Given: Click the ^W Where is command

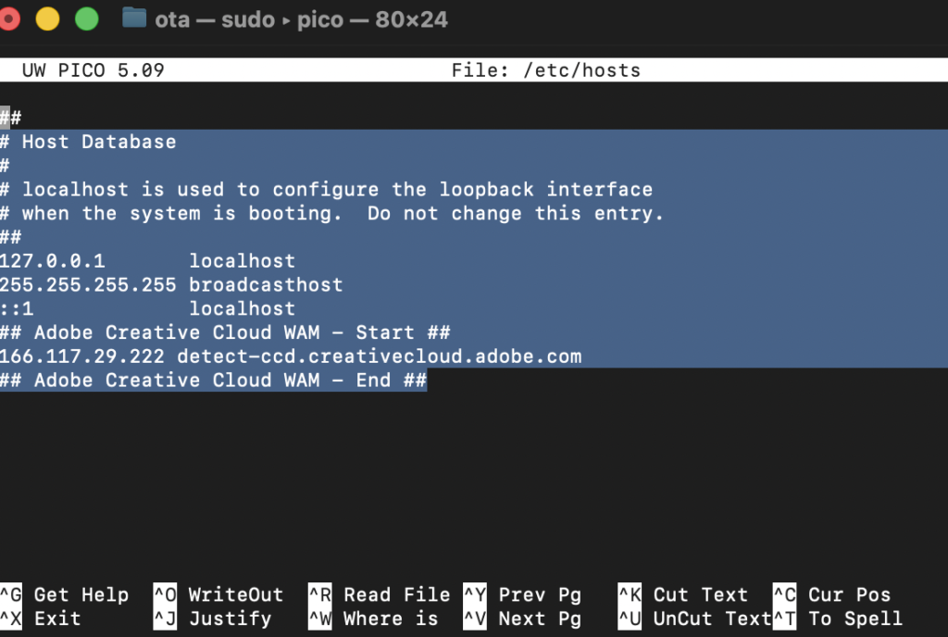Looking at the screenshot, I should (x=373, y=618).
